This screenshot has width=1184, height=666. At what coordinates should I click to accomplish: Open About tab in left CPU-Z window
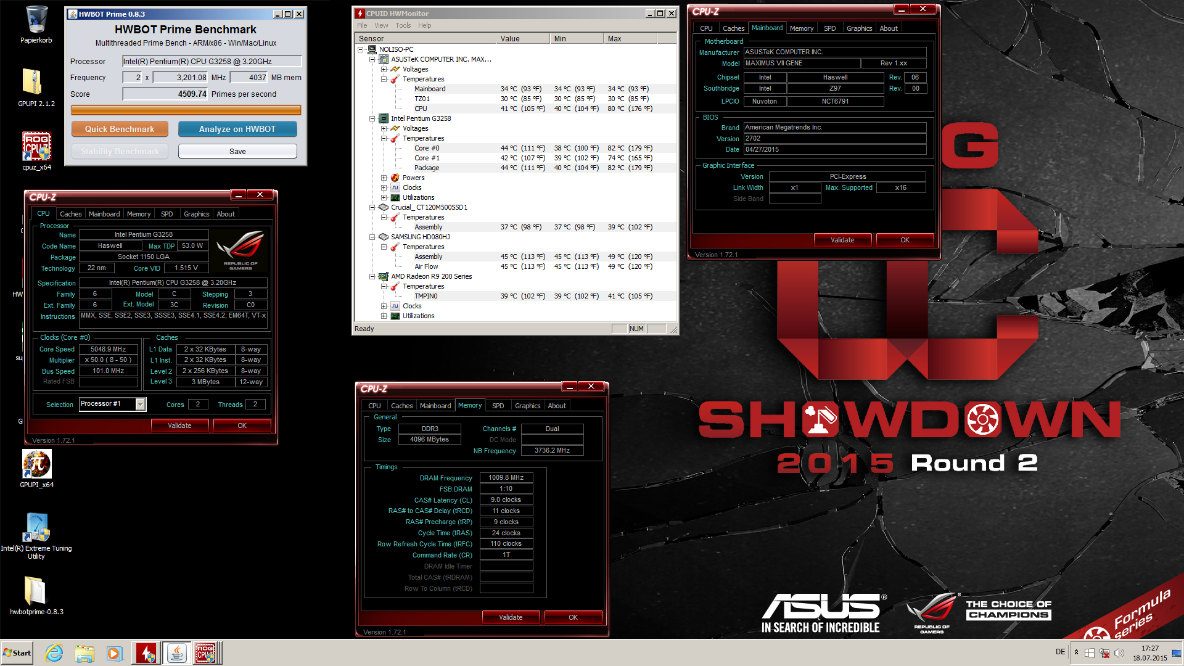coord(226,214)
